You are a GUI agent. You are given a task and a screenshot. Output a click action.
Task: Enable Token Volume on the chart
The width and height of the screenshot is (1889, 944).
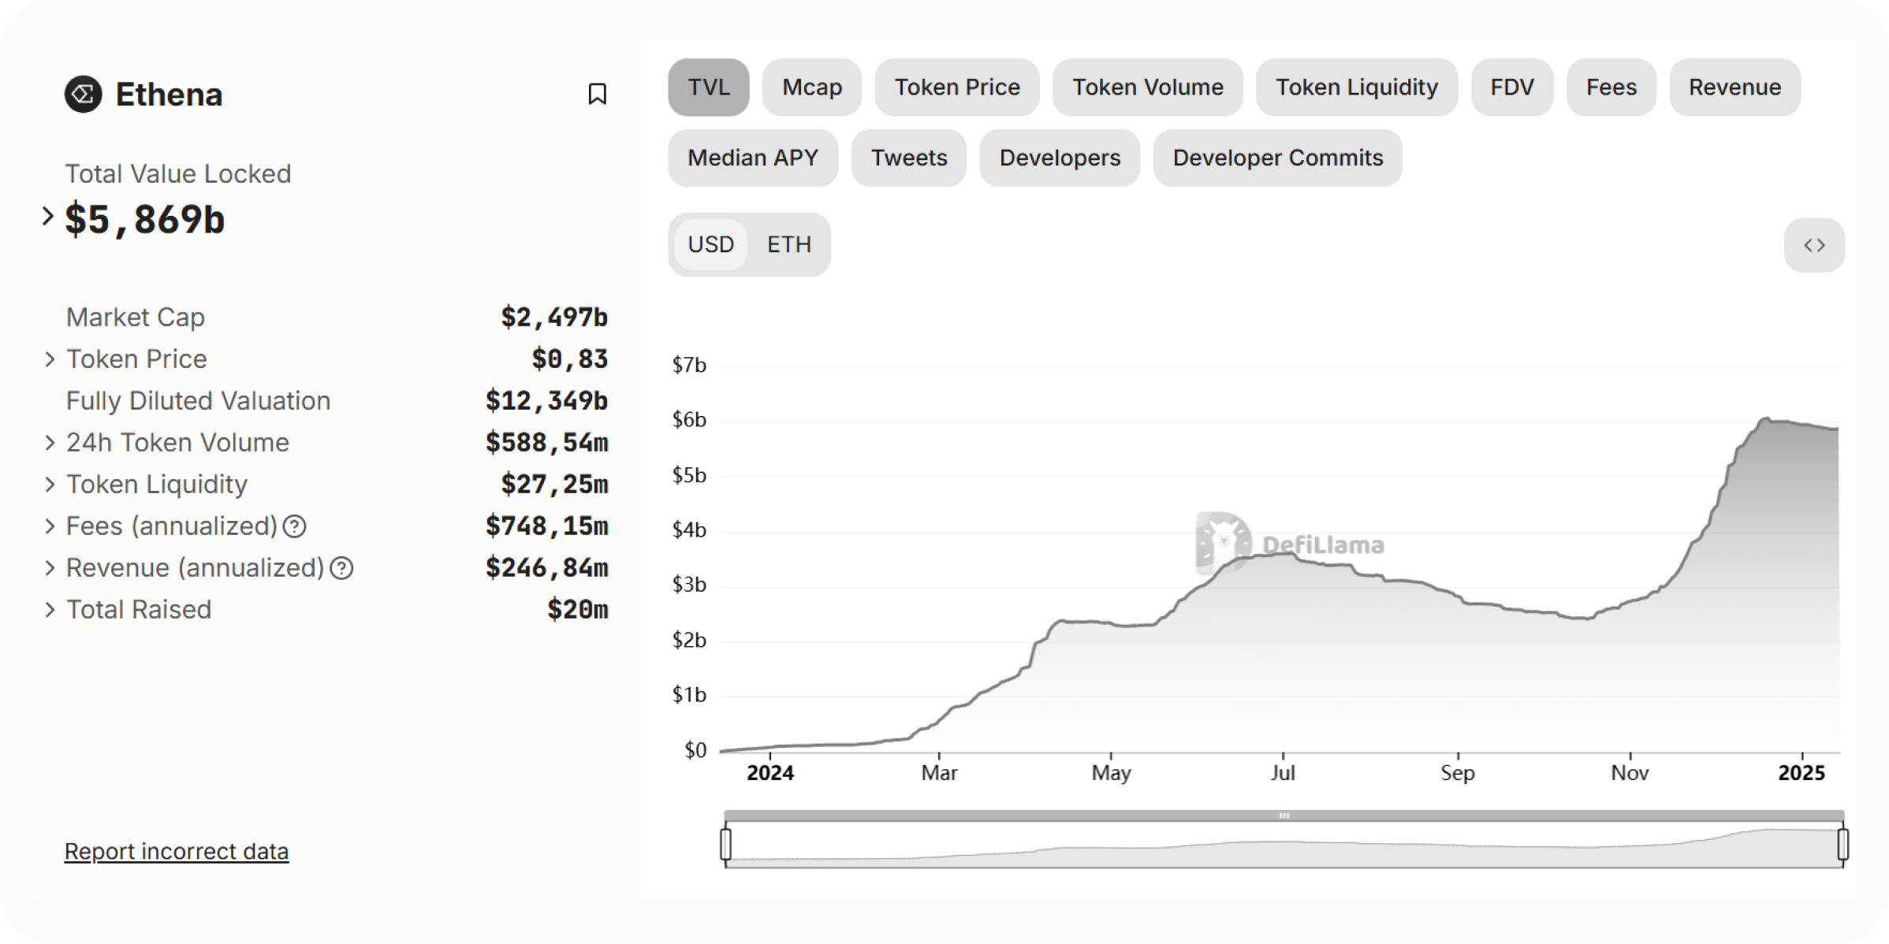[1148, 87]
